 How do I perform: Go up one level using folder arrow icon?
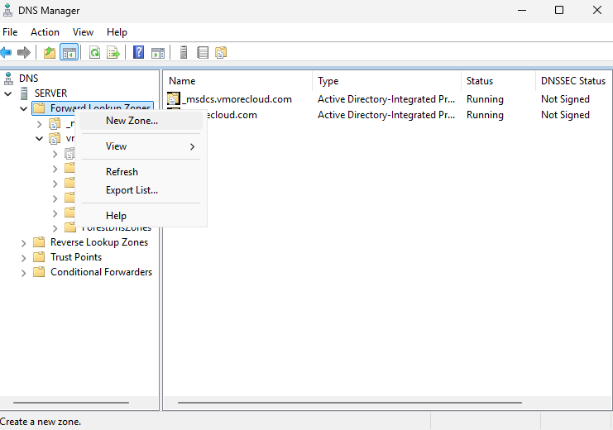click(50, 52)
